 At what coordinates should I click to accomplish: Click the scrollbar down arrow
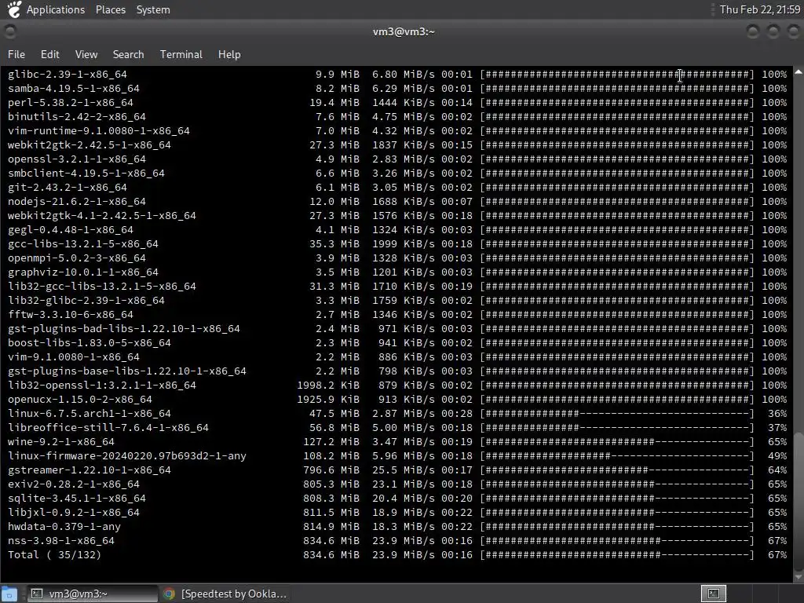799,577
